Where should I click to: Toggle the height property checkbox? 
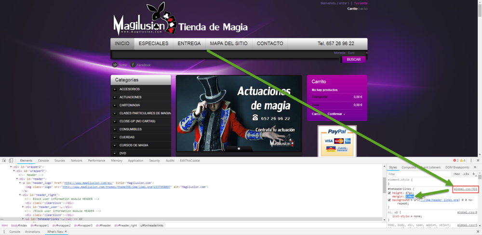tap(389, 193)
